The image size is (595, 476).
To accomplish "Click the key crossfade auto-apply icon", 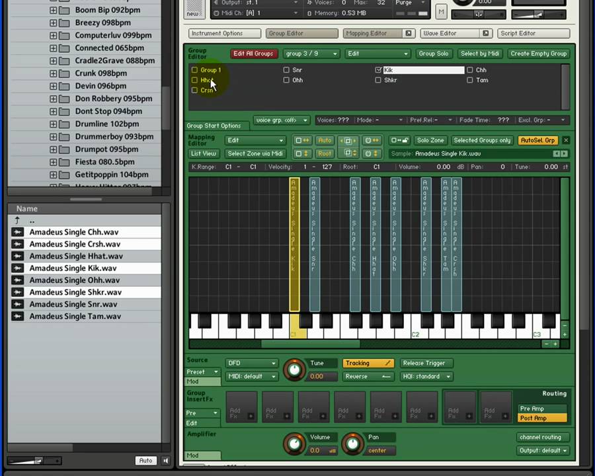I will (371, 140).
